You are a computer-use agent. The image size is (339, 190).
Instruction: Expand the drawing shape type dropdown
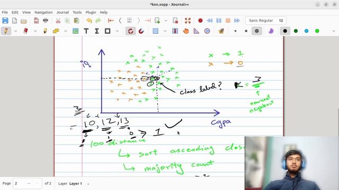pyautogui.click(x=117, y=31)
